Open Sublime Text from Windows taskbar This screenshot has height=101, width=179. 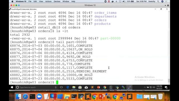coord(92,87)
